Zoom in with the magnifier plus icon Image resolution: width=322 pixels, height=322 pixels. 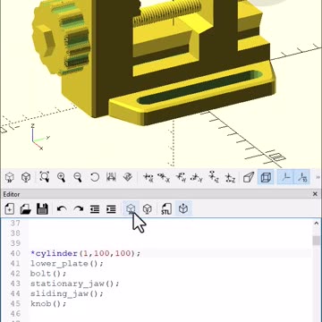point(61,178)
